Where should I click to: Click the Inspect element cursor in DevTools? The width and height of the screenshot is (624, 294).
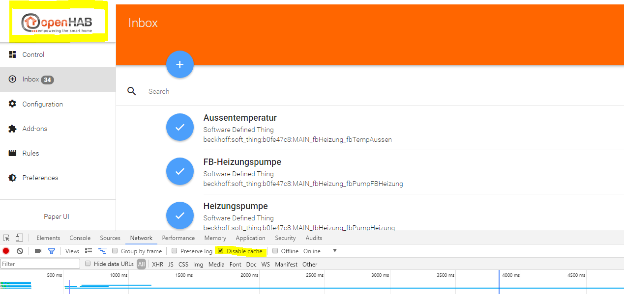6,238
